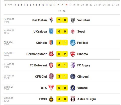
Task: Click the 3-1 CFR Cluj score
Action: tap(62, 76)
